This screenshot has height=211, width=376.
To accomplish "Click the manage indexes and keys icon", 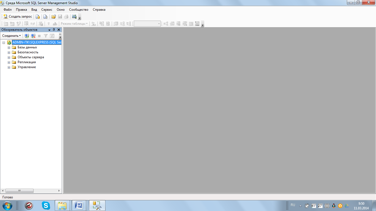I will (172, 24).
